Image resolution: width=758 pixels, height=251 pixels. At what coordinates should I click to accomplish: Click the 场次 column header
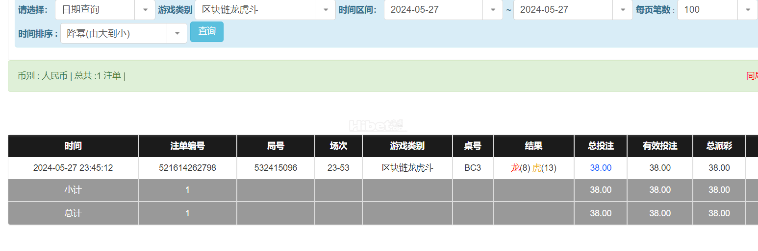pos(338,146)
